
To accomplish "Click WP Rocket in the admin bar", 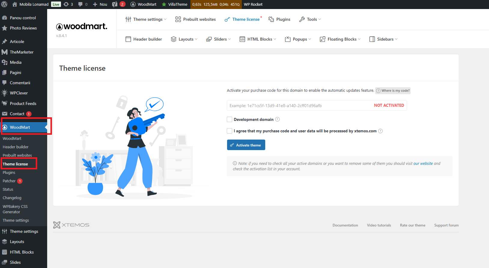I will coord(253,4).
